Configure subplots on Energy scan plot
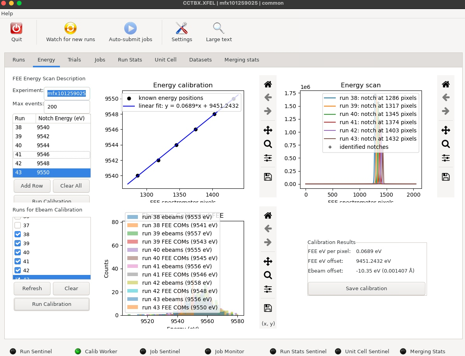Image resolution: width=465 pixels, height=356 pixels. (x=446, y=158)
